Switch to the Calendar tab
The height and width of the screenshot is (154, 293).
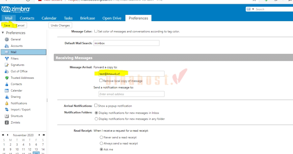pos(49,18)
